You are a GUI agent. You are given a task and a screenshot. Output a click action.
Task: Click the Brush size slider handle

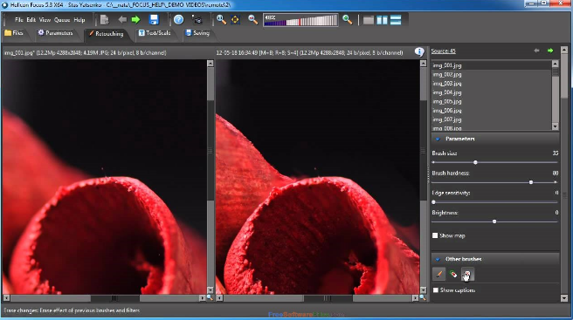coord(475,162)
